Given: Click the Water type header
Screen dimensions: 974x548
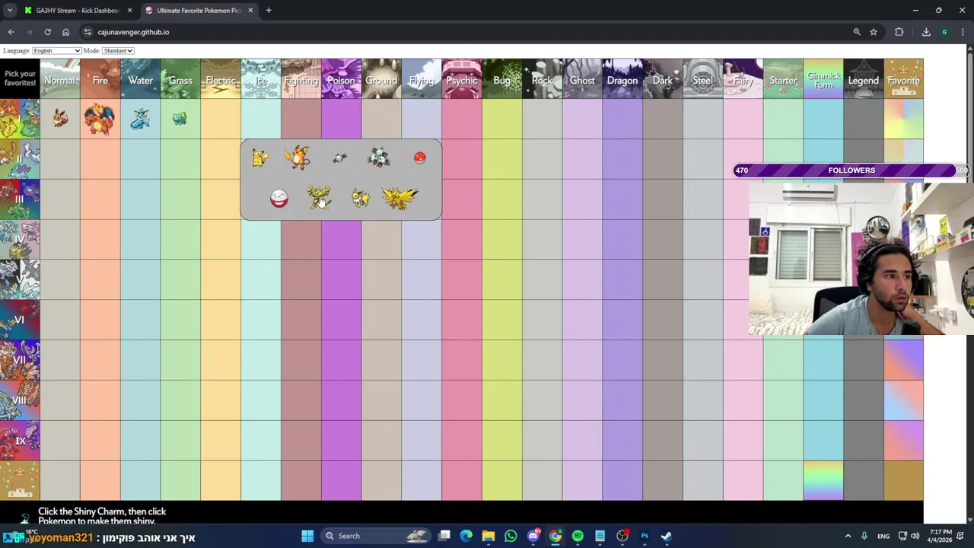Looking at the screenshot, I should click(141, 79).
